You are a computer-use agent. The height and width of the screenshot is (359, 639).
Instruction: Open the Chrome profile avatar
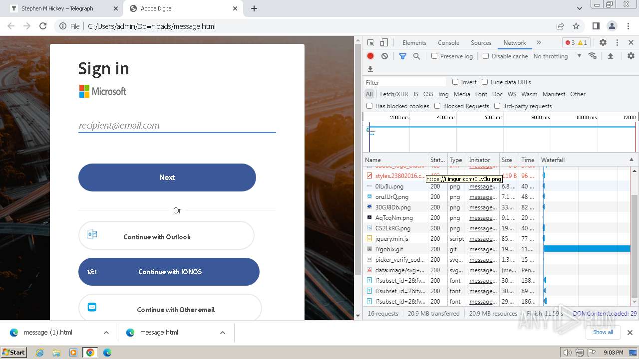[612, 26]
